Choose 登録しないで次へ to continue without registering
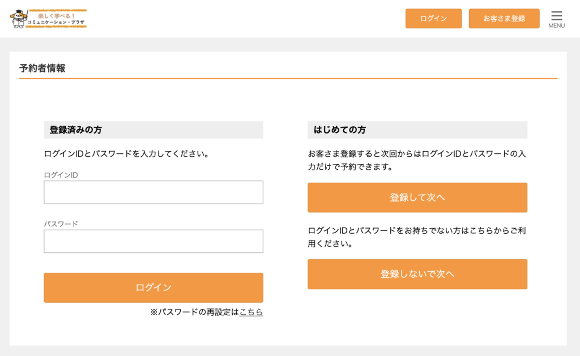Screen dimensions: 580x356 417,274
